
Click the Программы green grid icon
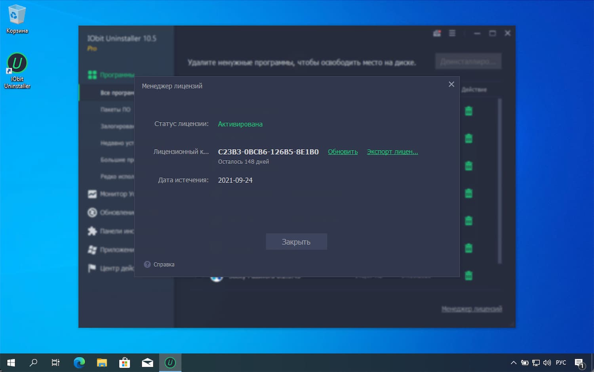point(92,75)
